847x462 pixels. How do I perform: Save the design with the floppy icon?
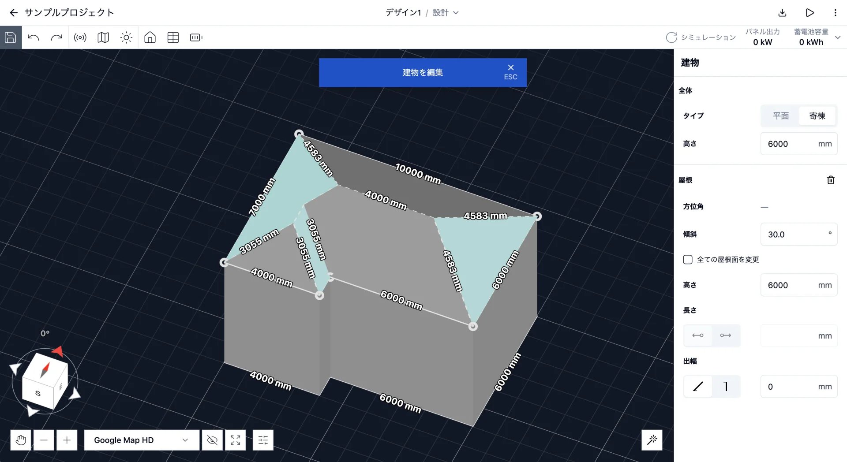pos(11,37)
